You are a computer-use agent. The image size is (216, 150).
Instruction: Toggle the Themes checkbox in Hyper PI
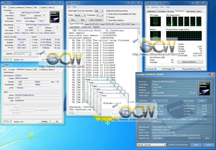tap(107, 17)
